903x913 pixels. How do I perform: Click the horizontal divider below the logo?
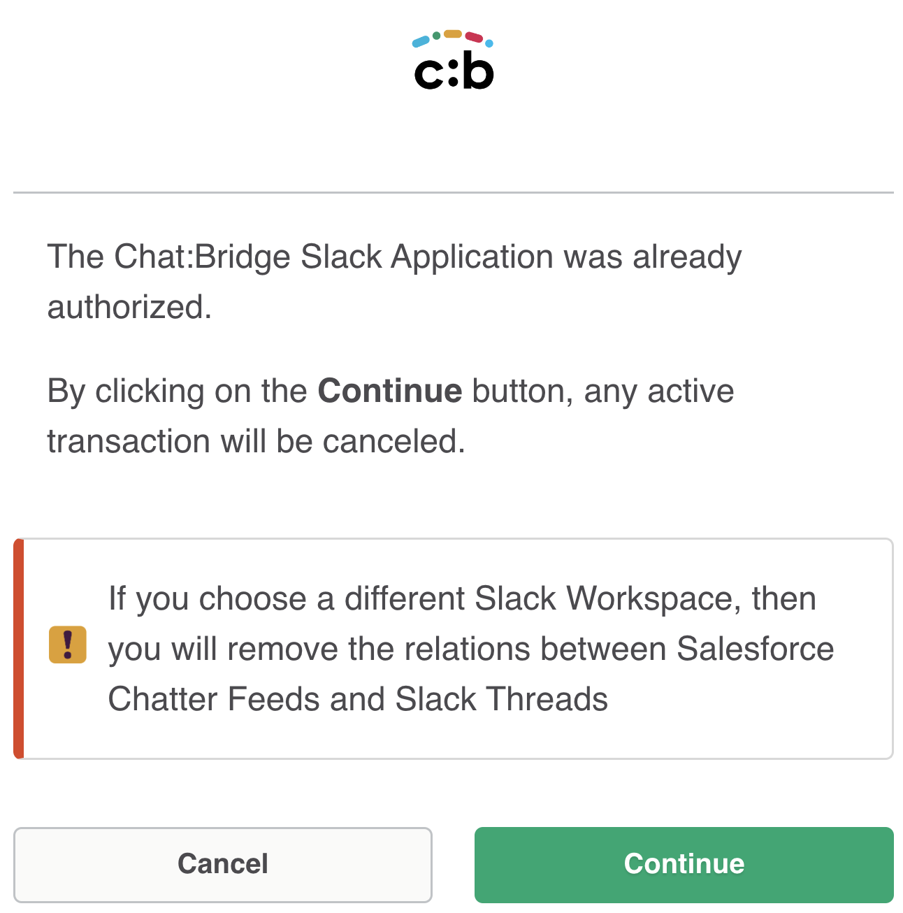coord(453,192)
